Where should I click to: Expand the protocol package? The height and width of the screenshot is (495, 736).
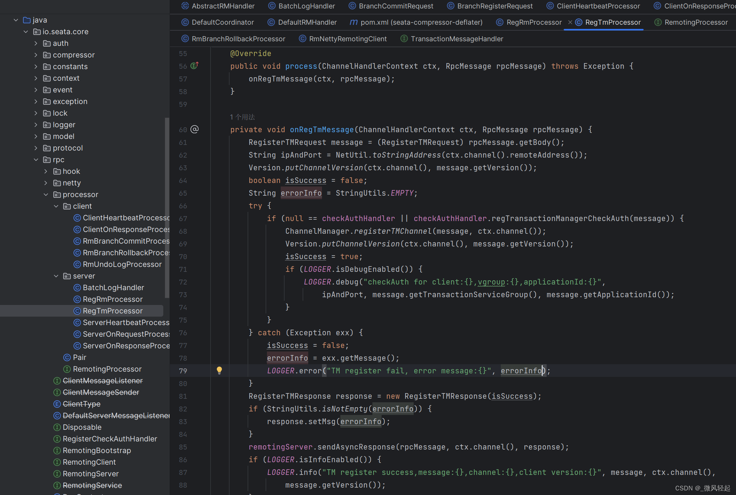(x=36, y=148)
